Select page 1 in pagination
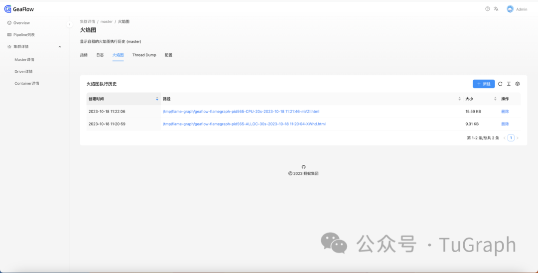This screenshot has width=538, height=273. pyautogui.click(x=511, y=138)
